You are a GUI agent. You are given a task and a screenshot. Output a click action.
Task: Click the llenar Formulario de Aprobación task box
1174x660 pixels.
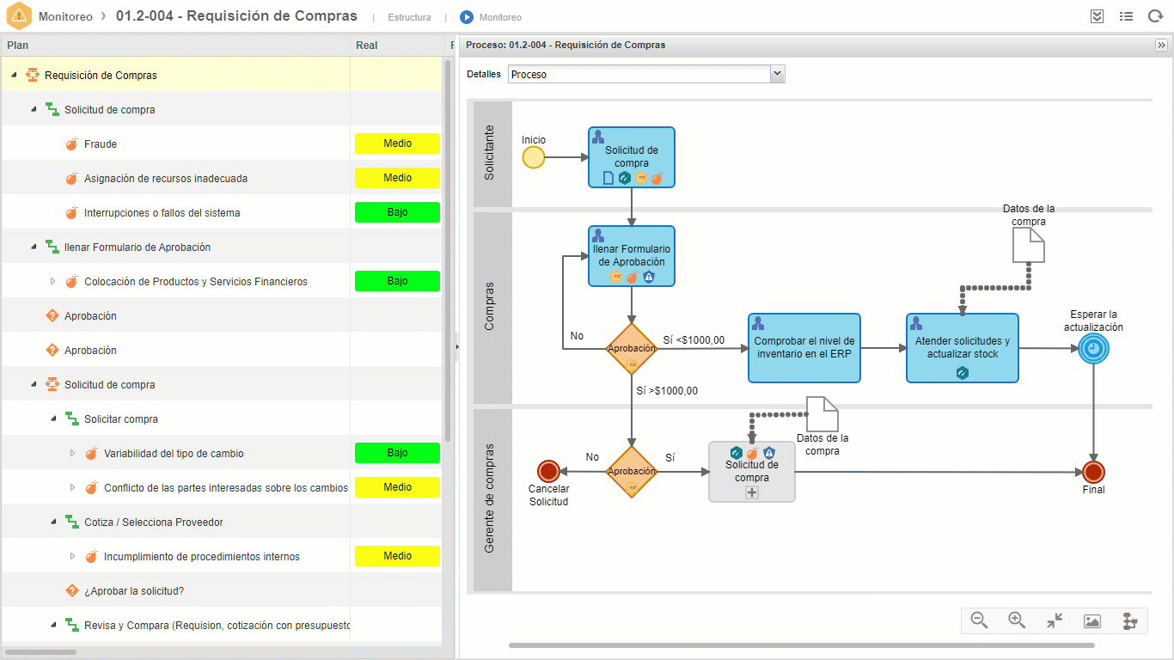[x=632, y=256]
